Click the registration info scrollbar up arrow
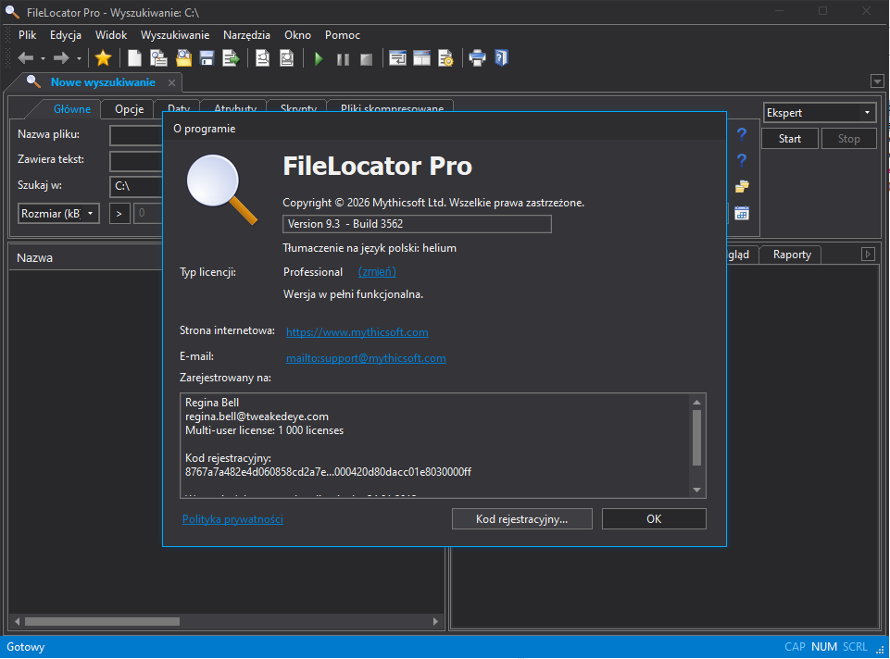The height and width of the screenshot is (659, 890). tap(697, 402)
